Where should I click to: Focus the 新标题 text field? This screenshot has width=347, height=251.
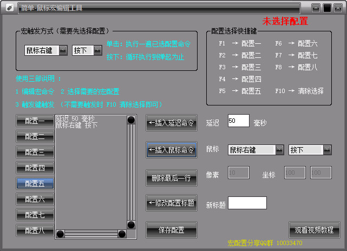click(247, 203)
